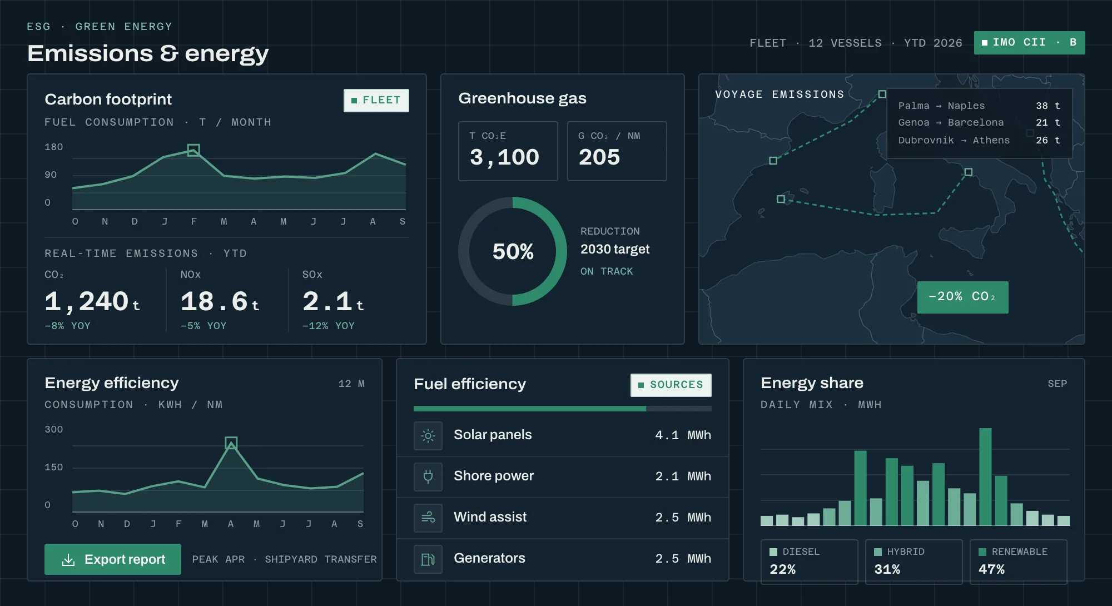The height and width of the screenshot is (606, 1112).
Task: Click the Shore power plug icon
Action: pyautogui.click(x=428, y=477)
